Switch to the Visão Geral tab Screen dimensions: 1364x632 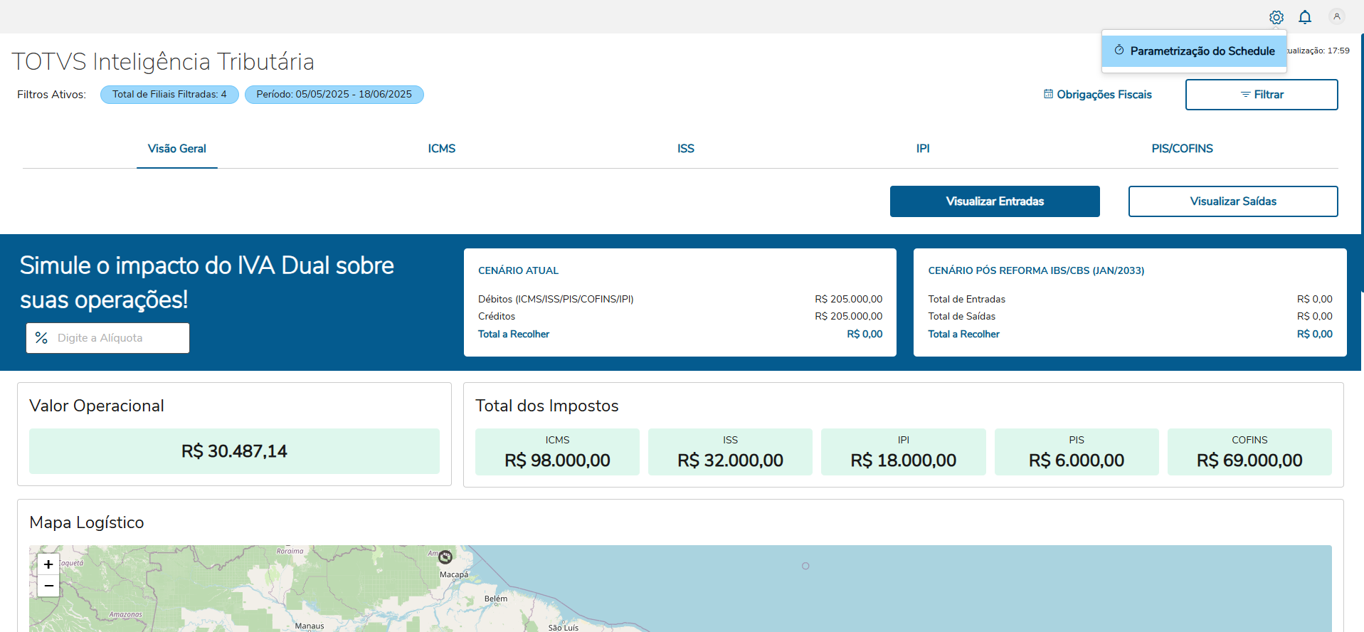(x=177, y=149)
